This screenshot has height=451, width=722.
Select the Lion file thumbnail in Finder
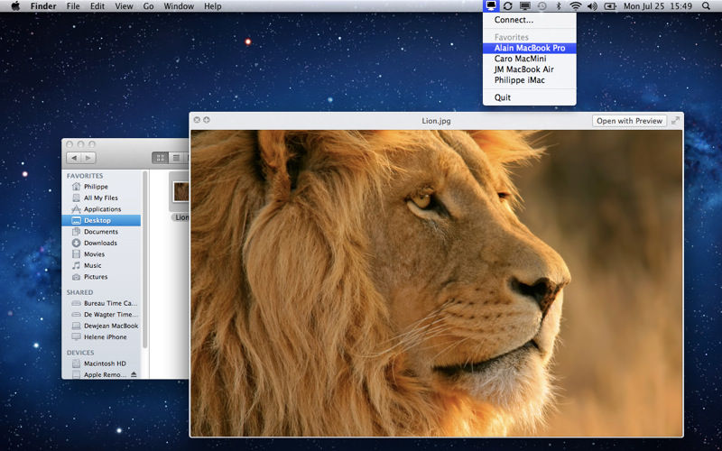pos(180,192)
